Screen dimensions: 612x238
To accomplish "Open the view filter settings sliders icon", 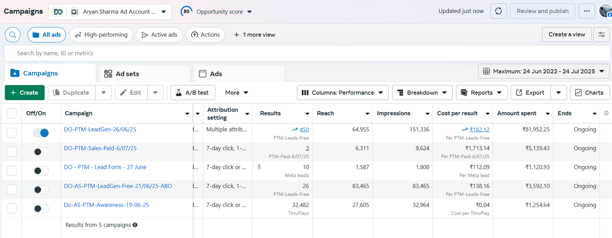I will (601, 35).
